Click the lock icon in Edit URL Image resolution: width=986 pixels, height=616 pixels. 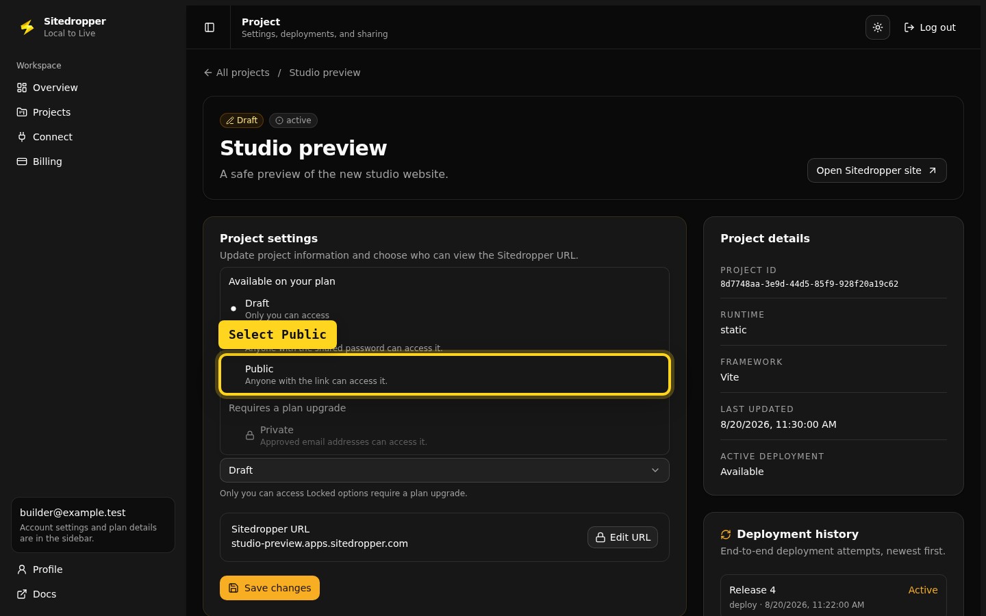coord(601,537)
